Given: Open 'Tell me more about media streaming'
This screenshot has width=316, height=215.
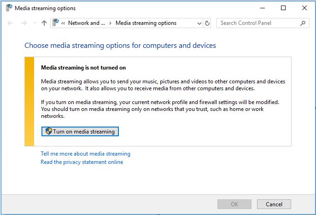Looking at the screenshot, I should 86,154.
